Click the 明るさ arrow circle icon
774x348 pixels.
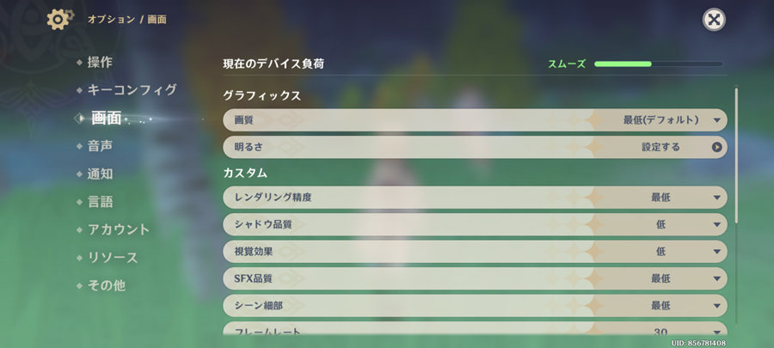click(x=716, y=148)
